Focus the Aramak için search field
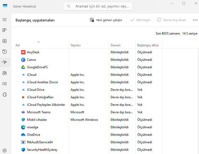The image size is (199, 154). coord(98,6)
